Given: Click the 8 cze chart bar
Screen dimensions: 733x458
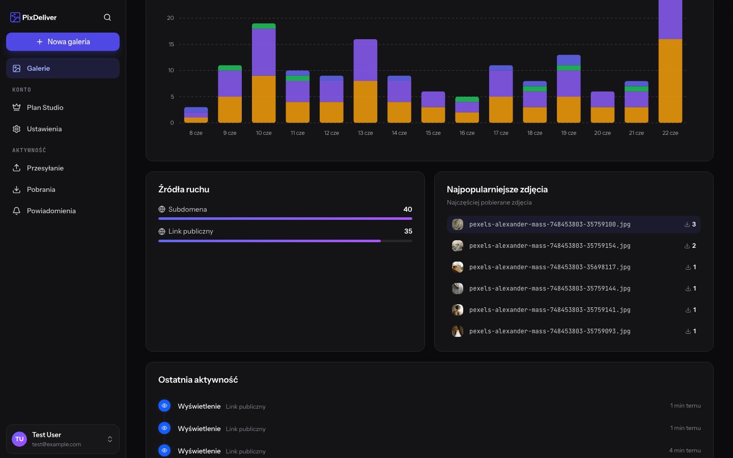Looking at the screenshot, I should click(x=196, y=115).
